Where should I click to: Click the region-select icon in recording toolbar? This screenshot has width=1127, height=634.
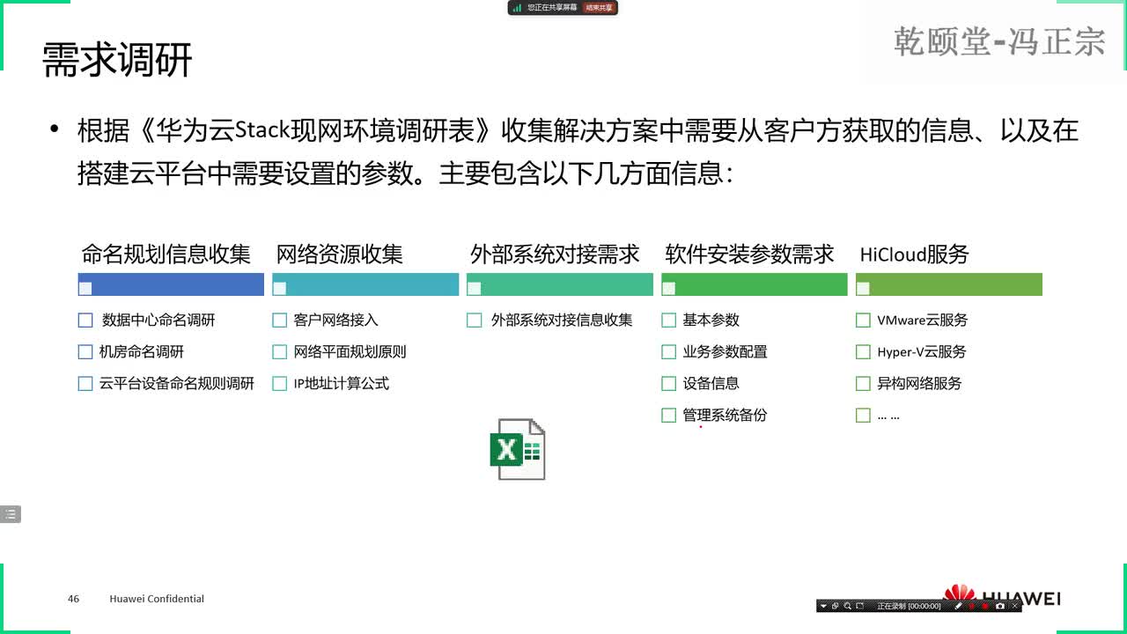(859, 606)
